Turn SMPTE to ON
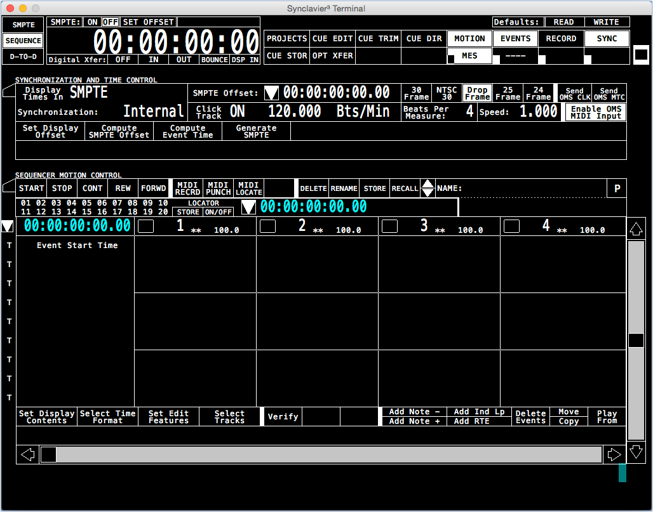The width and height of the screenshot is (653, 512). coord(93,22)
